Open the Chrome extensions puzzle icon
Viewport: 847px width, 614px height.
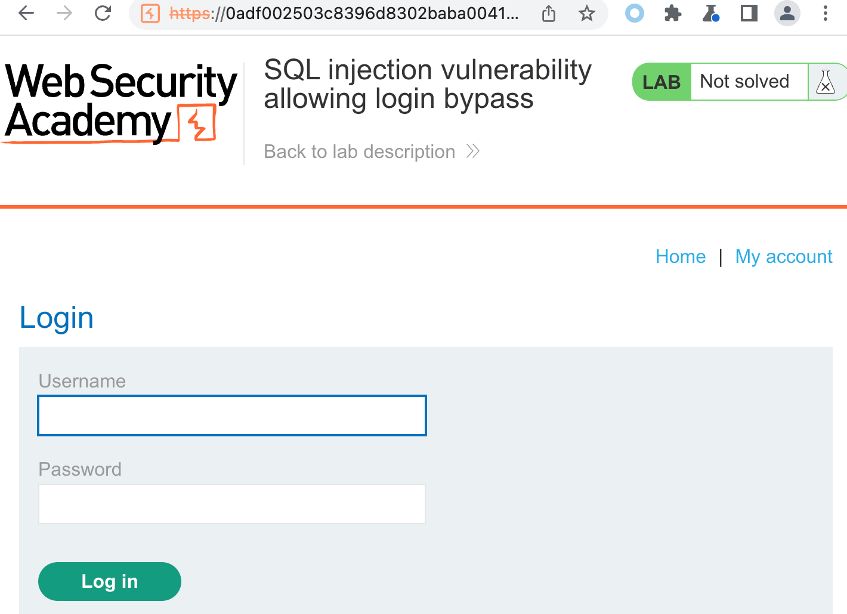(x=672, y=13)
